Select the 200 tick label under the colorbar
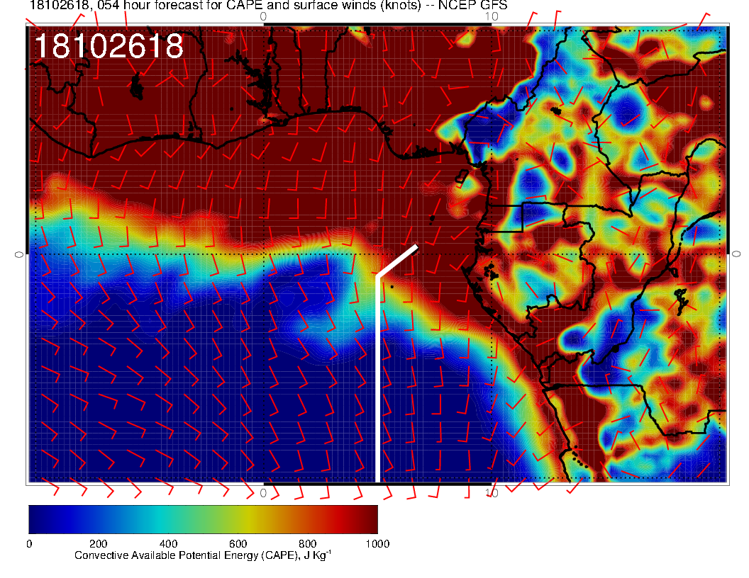Image resolution: width=749 pixels, height=578 pixels. click(98, 544)
